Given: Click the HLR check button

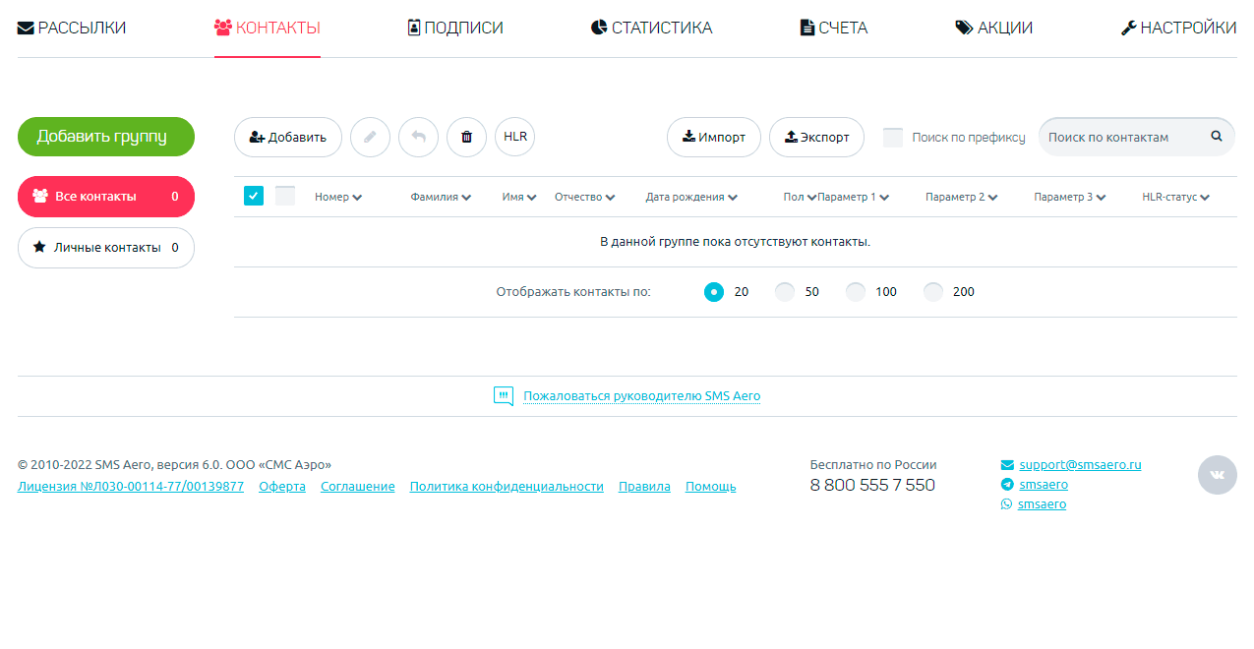Looking at the screenshot, I should (514, 137).
